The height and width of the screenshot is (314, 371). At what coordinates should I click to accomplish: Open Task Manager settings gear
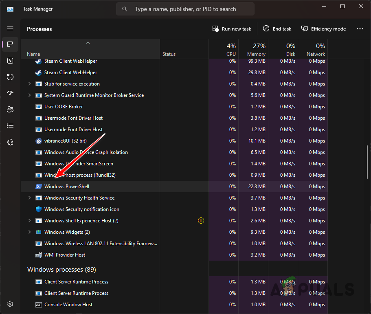[x=10, y=303]
